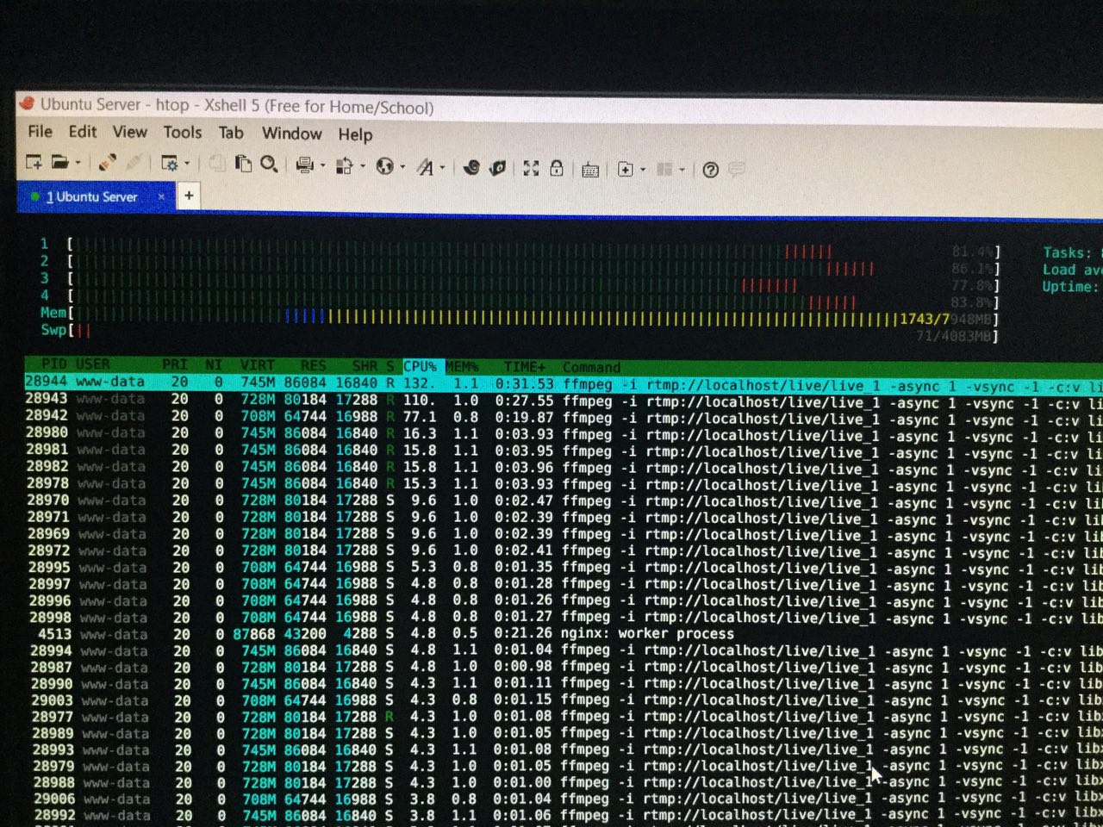Expand the globe encoding dropdown arrow

402,167
